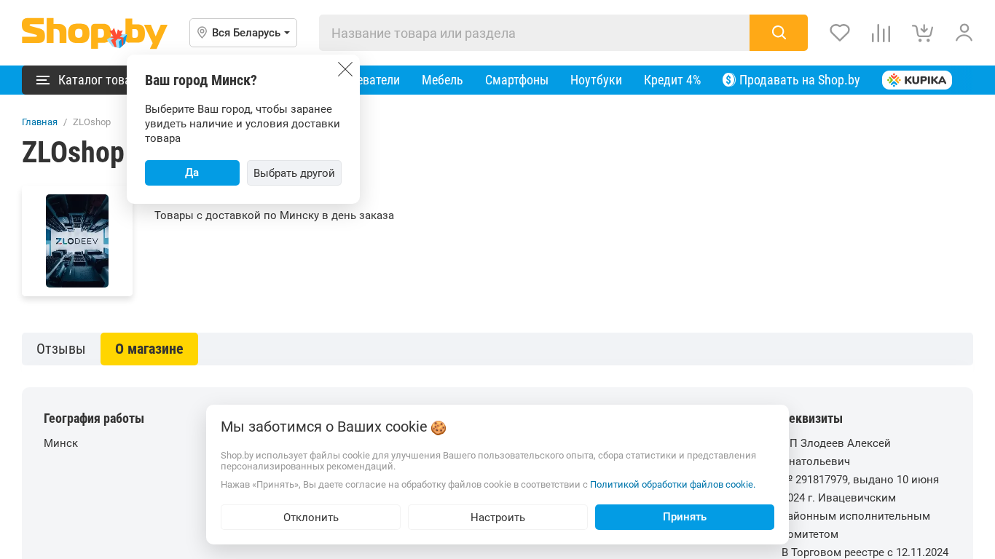Select the О магазине tab
Image resolution: width=995 pixels, height=559 pixels.
tap(149, 349)
